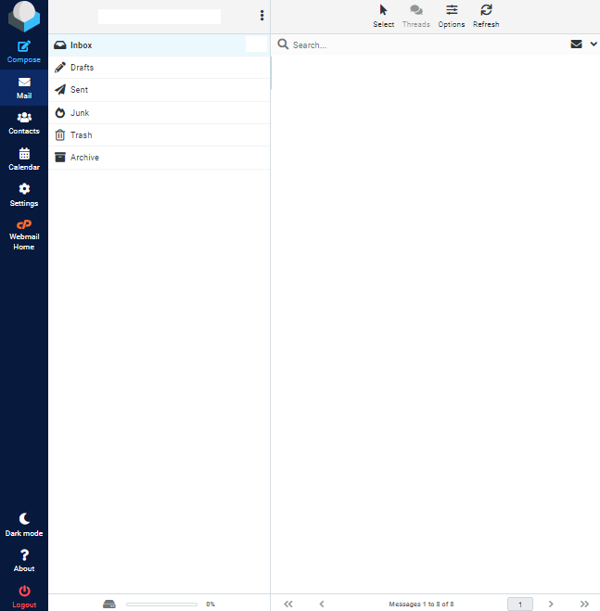Open the Contacts section
The width and height of the screenshot is (600, 611).
tap(24, 118)
